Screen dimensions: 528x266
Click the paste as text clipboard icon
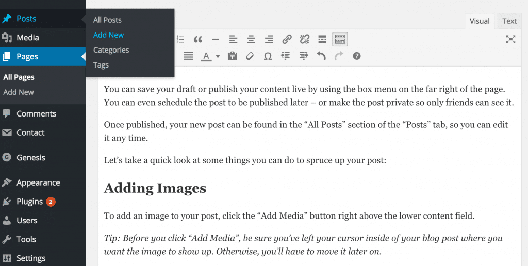(232, 56)
